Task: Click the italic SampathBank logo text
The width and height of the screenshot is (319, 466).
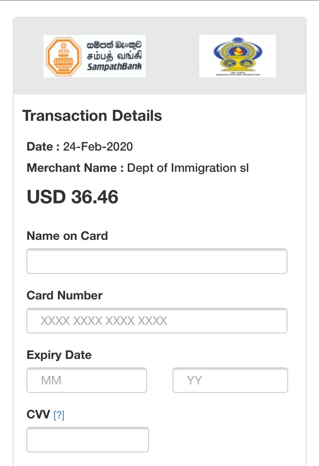Action: [114, 67]
